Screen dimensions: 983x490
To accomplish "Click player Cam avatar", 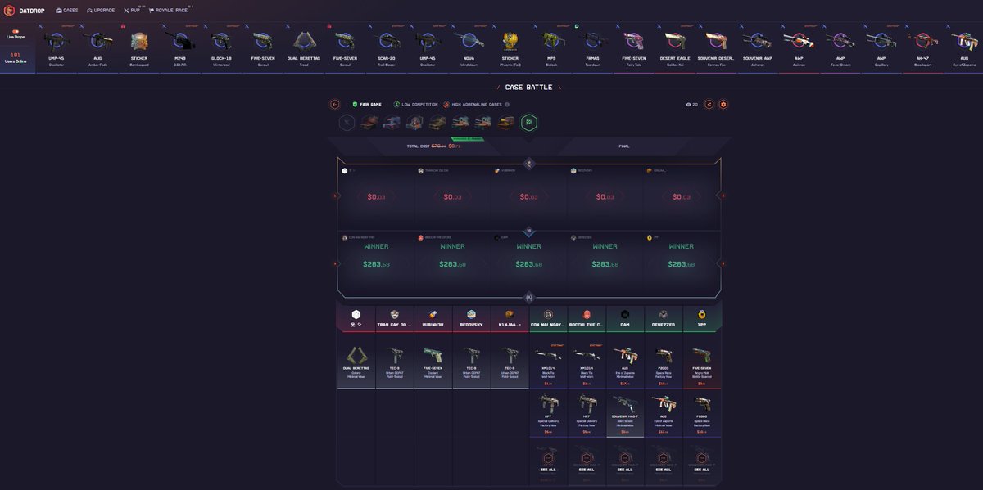I will [x=625, y=314].
